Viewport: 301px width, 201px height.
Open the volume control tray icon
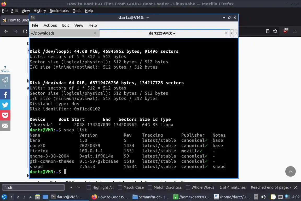(x=264, y=197)
